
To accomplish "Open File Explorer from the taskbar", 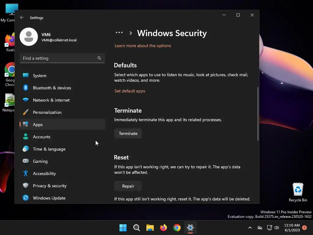I will point(150,228).
